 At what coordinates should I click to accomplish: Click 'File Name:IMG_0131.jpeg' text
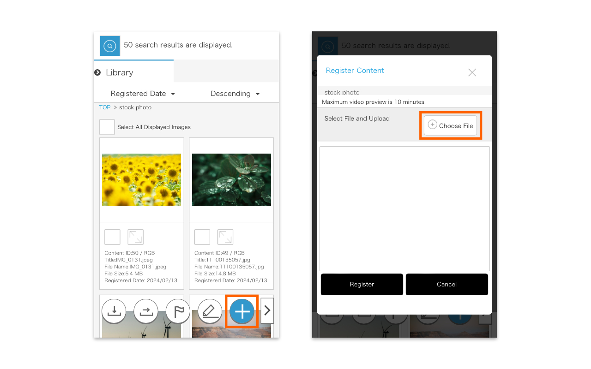pyautogui.click(x=135, y=267)
